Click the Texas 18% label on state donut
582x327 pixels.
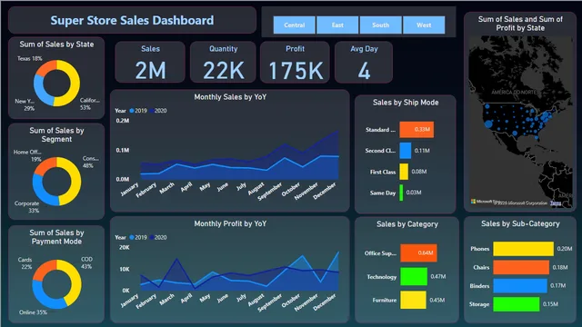(x=30, y=58)
